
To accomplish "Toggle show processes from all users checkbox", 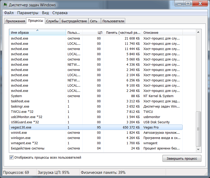I will coord(11,157).
